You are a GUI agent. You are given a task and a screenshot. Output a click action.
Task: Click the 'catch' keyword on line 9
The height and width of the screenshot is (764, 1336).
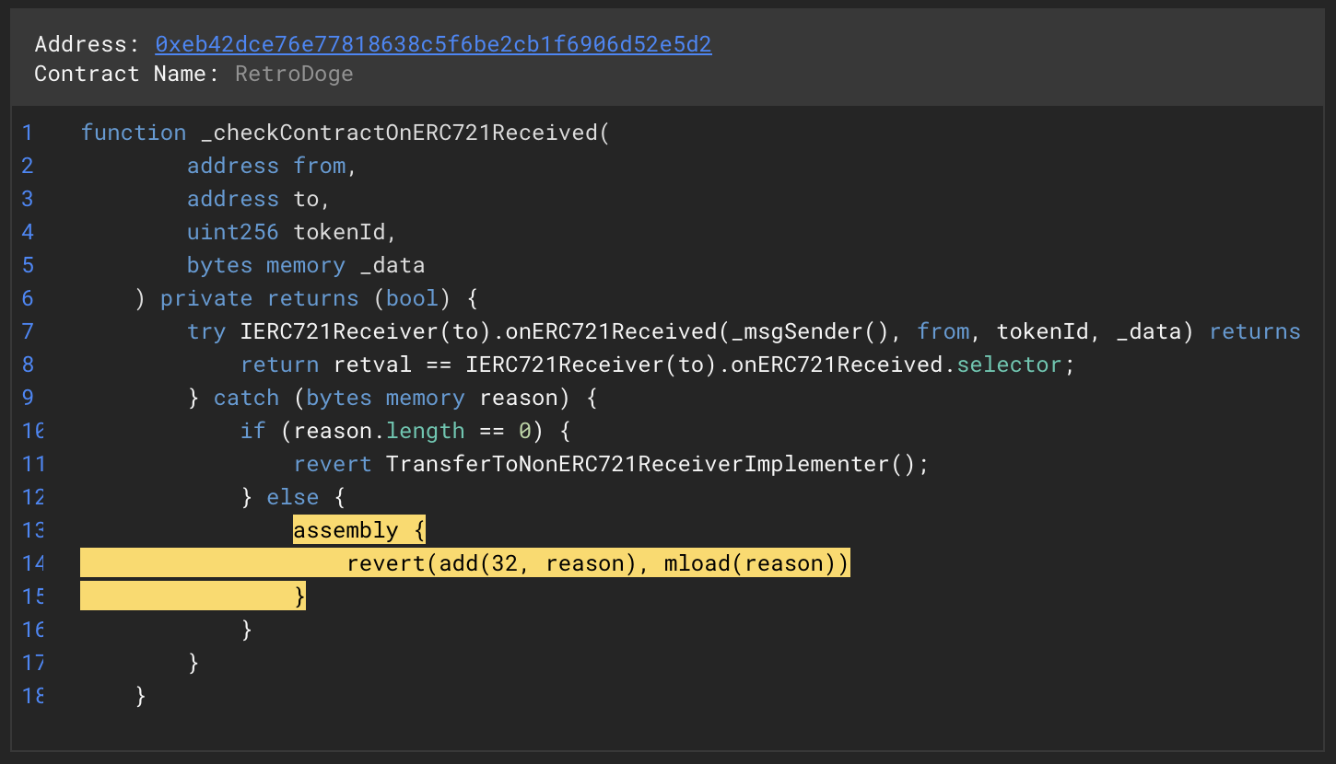[x=246, y=398]
